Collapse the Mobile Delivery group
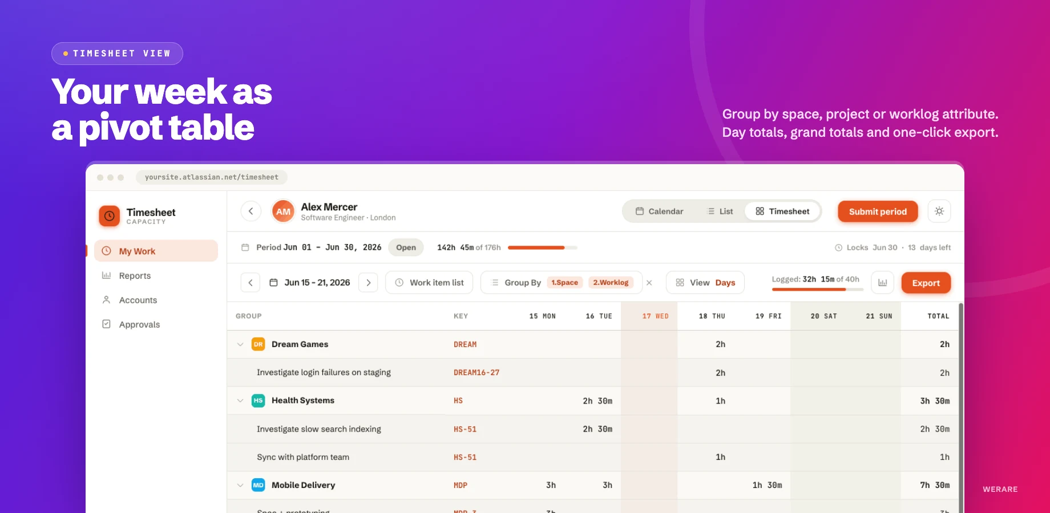 [x=240, y=485]
